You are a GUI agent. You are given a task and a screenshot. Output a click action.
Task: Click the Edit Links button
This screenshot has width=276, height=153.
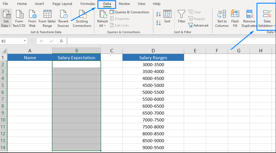point(119,25)
